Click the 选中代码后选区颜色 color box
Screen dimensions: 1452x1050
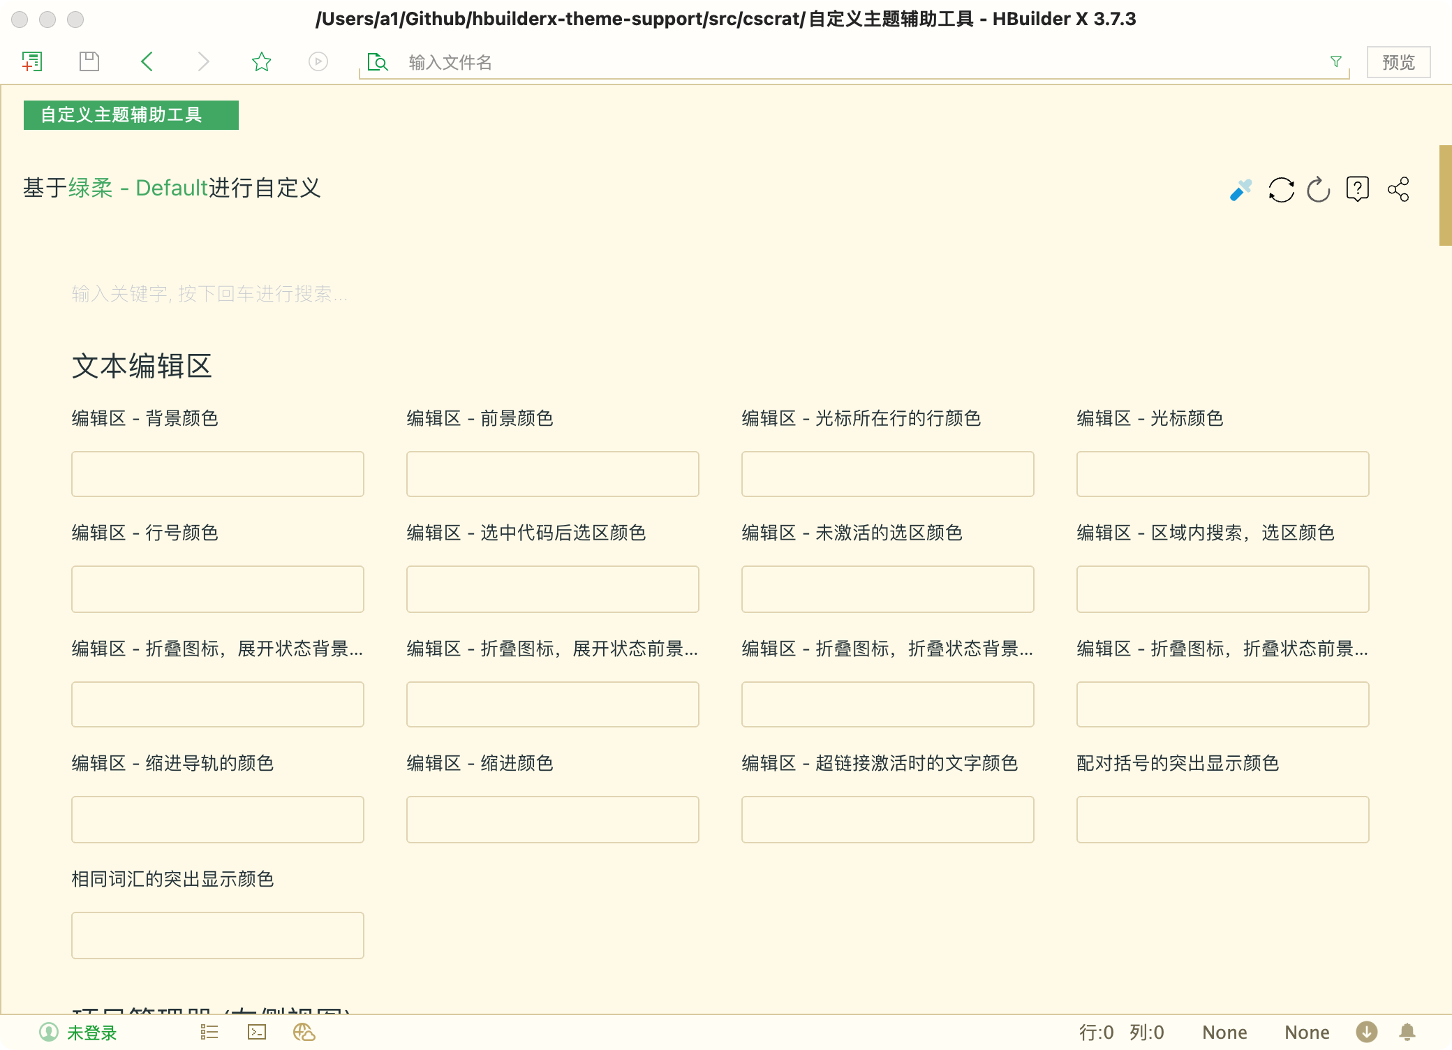[553, 589]
